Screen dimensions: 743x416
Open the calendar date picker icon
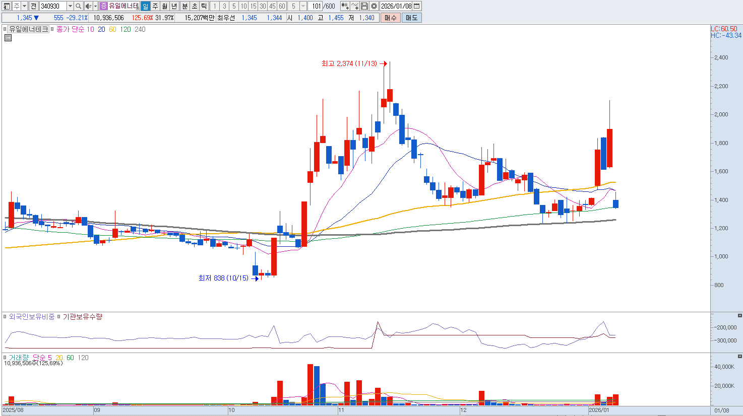coord(417,6)
